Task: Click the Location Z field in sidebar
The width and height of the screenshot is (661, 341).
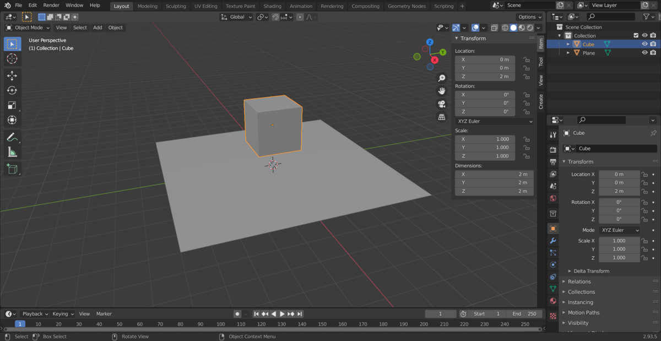Action: pyautogui.click(x=485, y=77)
